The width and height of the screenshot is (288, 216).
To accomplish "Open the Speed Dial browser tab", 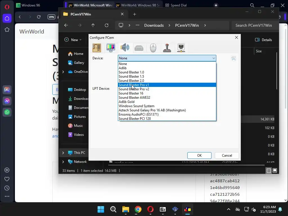I will [x=176, y=5].
